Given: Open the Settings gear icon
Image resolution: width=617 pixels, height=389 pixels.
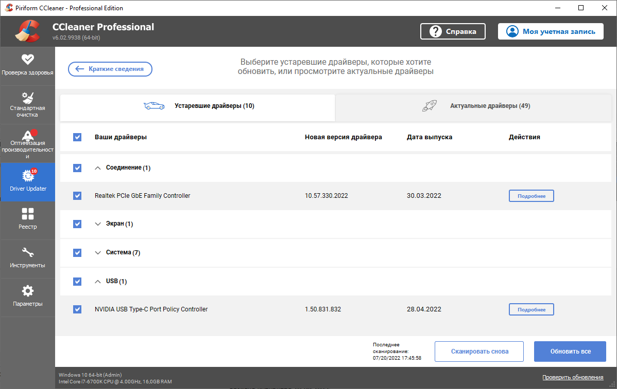Looking at the screenshot, I should 27,291.
